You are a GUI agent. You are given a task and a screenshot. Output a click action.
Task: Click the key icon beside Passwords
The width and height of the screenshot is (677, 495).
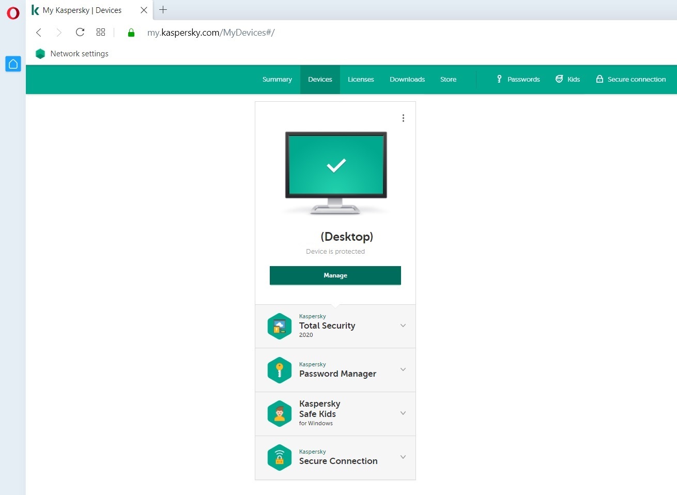pyautogui.click(x=499, y=79)
